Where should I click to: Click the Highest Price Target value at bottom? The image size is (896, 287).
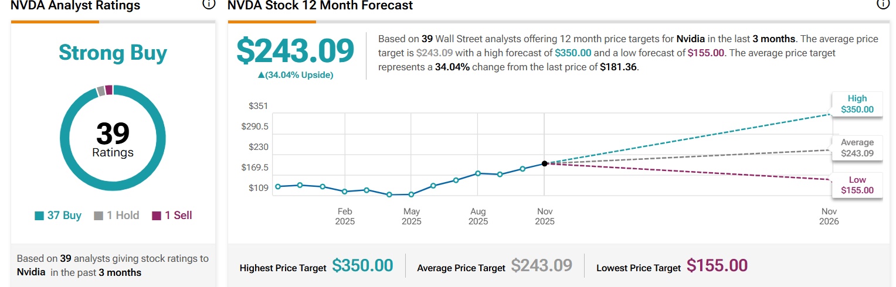pyautogui.click(x=362, y=265)
